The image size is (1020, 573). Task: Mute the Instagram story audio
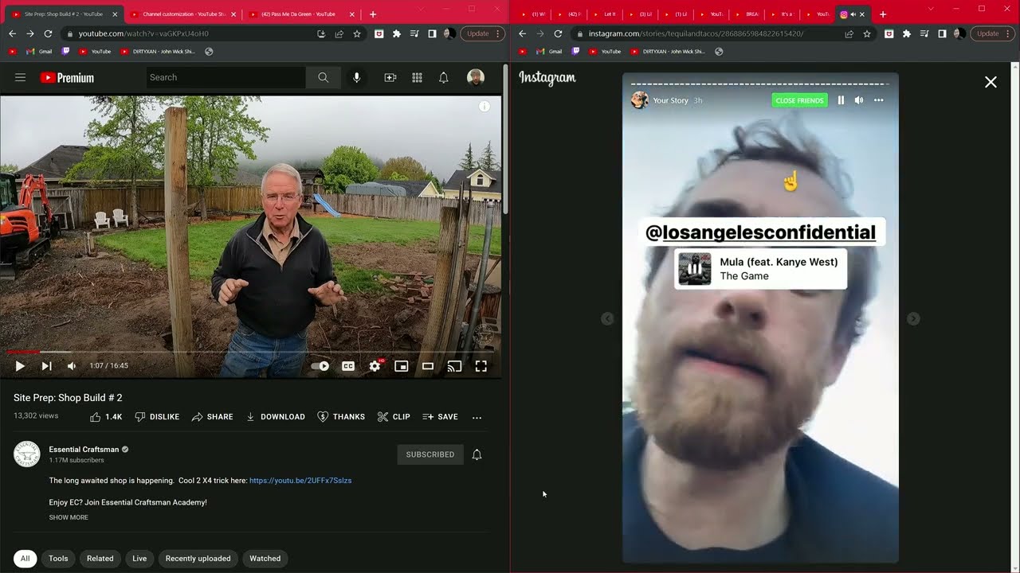(x=859, y=100)
